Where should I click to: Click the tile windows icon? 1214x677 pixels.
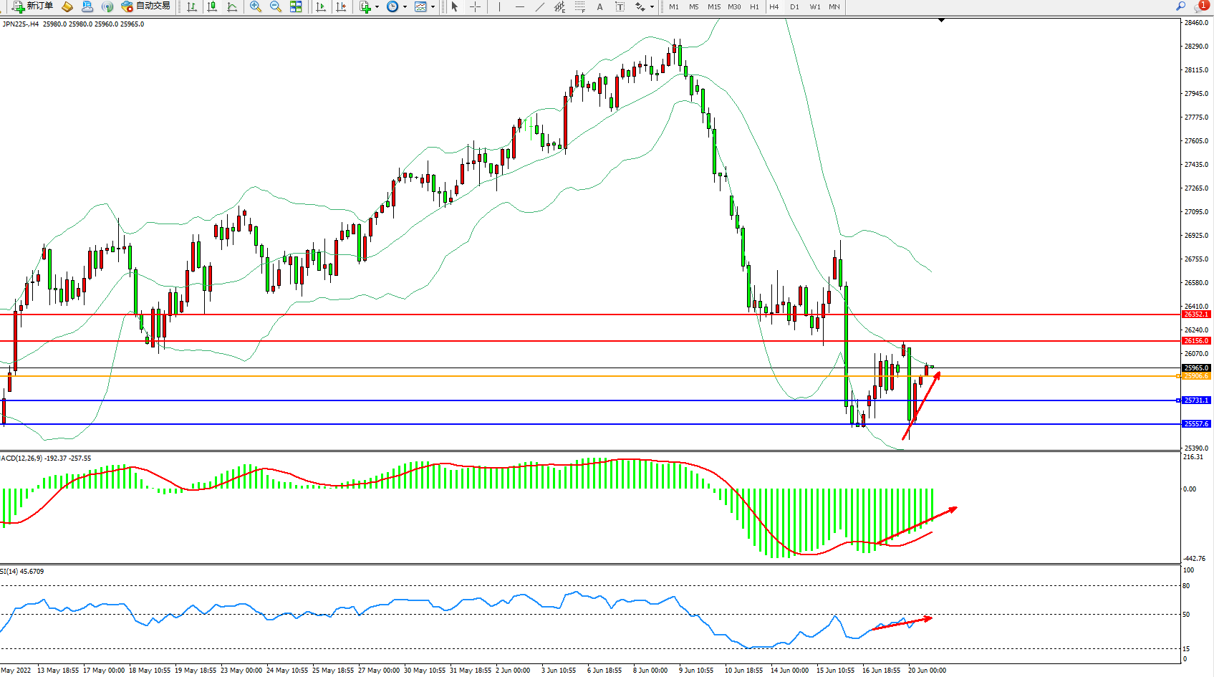(296, 6)
